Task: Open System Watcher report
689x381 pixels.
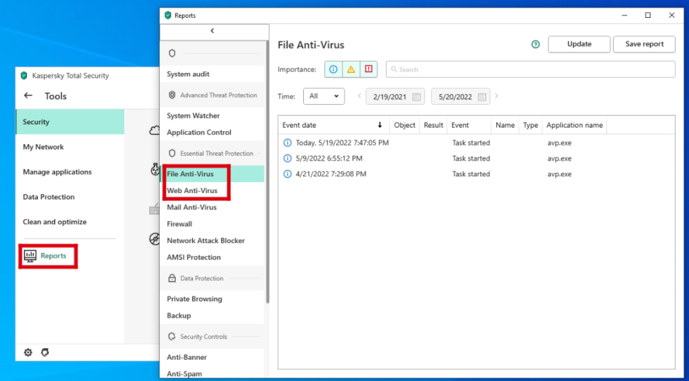Action: pyautogui.click(x=194, y=116)
